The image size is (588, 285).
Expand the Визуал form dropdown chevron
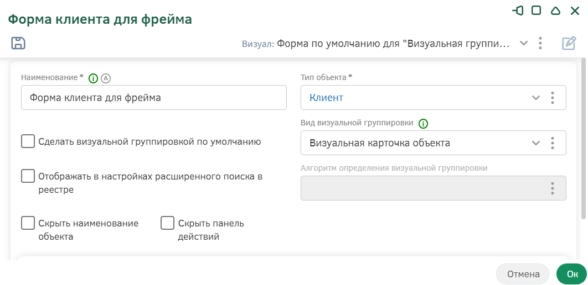(x=524, y=43)
